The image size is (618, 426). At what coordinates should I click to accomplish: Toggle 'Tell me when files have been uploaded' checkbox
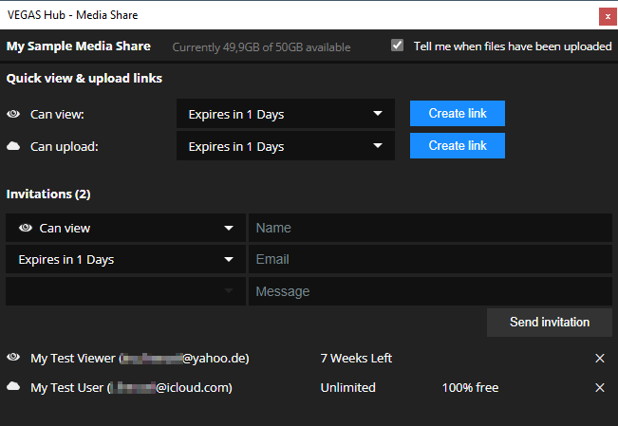click(398, 46)
